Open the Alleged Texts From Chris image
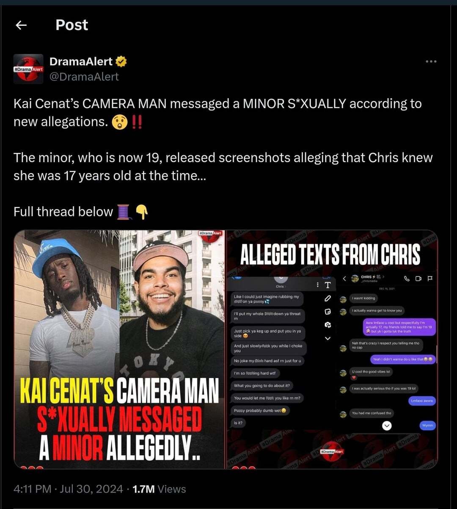This screenshot has width=457, height=509. pyautogui.click(x=332, y=349)
